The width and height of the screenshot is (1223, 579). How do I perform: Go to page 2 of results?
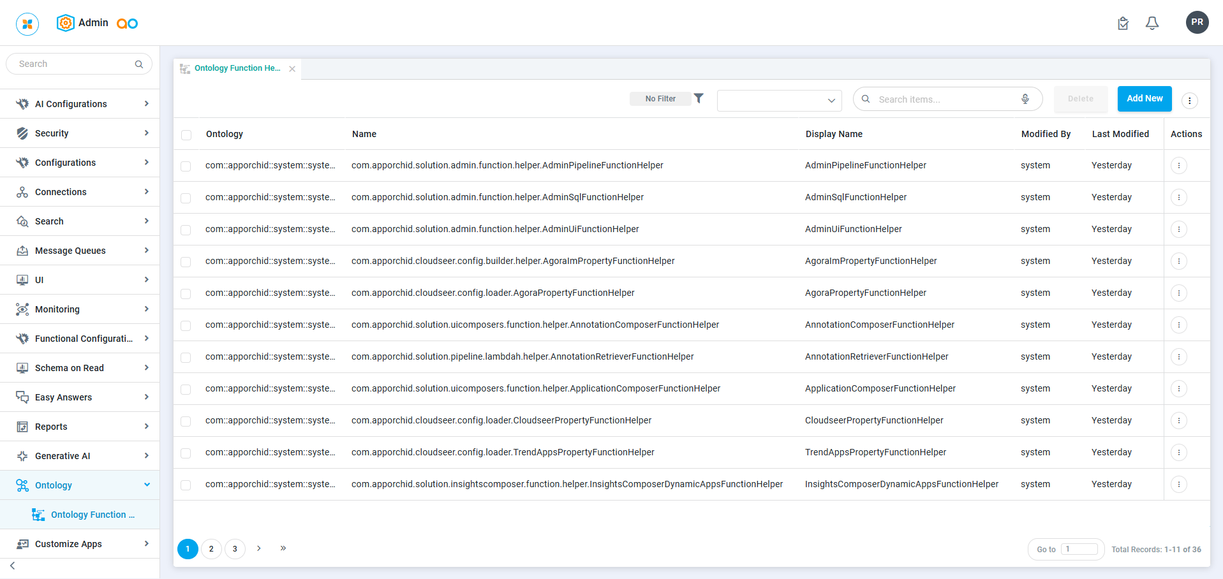pos(211,549)
